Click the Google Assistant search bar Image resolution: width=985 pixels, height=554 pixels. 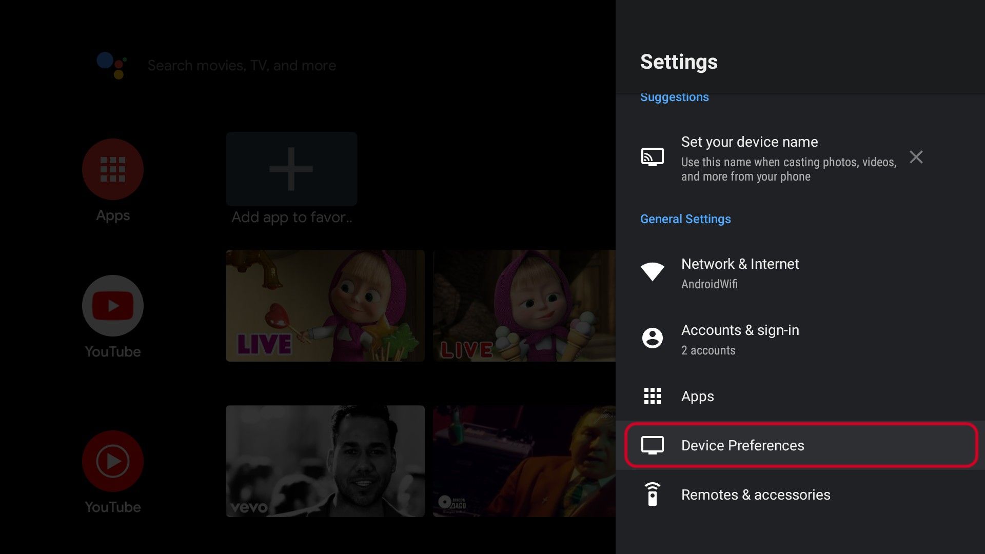[242, 64]
